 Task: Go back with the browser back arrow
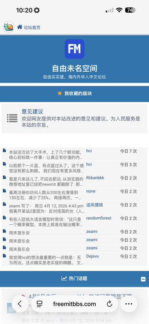click(x=20, y=304)
